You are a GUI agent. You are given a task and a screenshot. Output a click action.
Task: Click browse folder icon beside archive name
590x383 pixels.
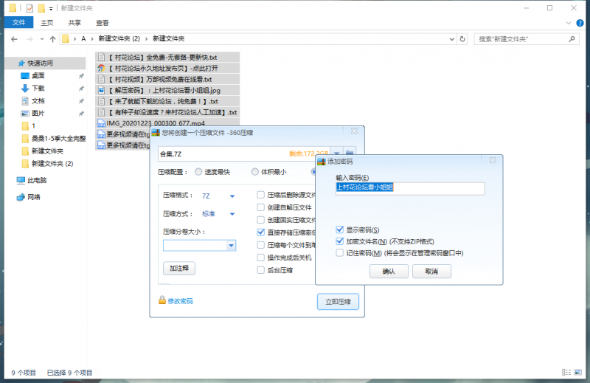(350, 153)
